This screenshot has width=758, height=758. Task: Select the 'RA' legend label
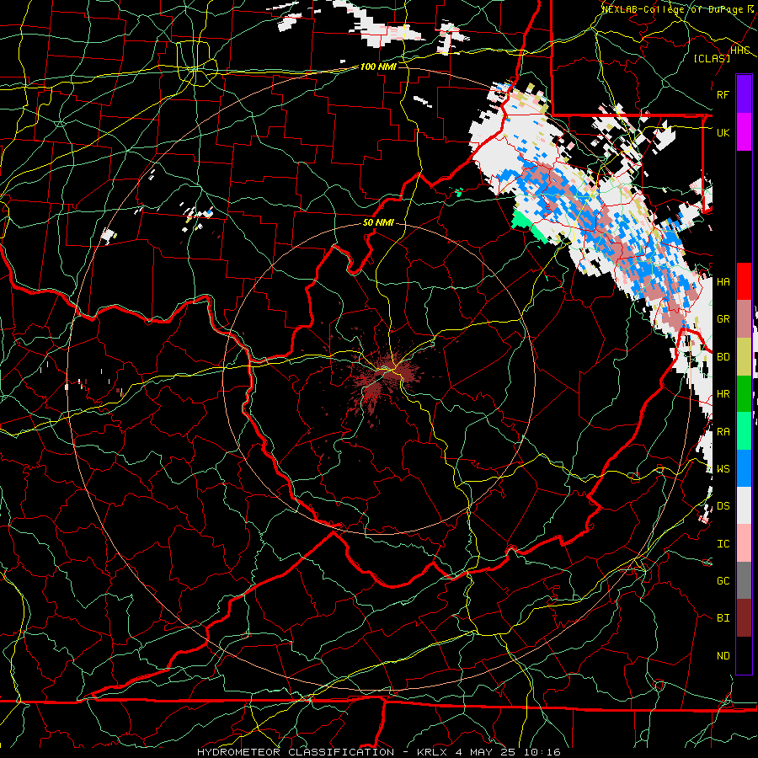coord(723,432)
